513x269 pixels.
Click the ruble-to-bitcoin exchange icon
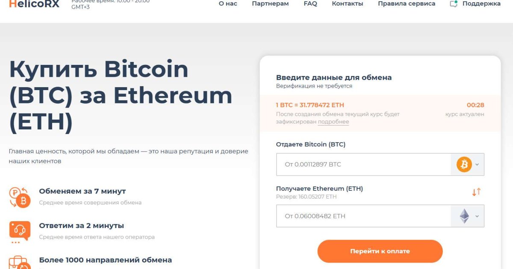point(20,197)
